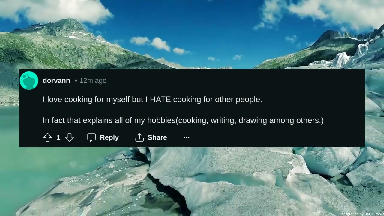Image resolution: width=384 pixels, height=216 pixels.
Task: Click the Reply button label
Action: pyautogui.click(x=109, y=137)
